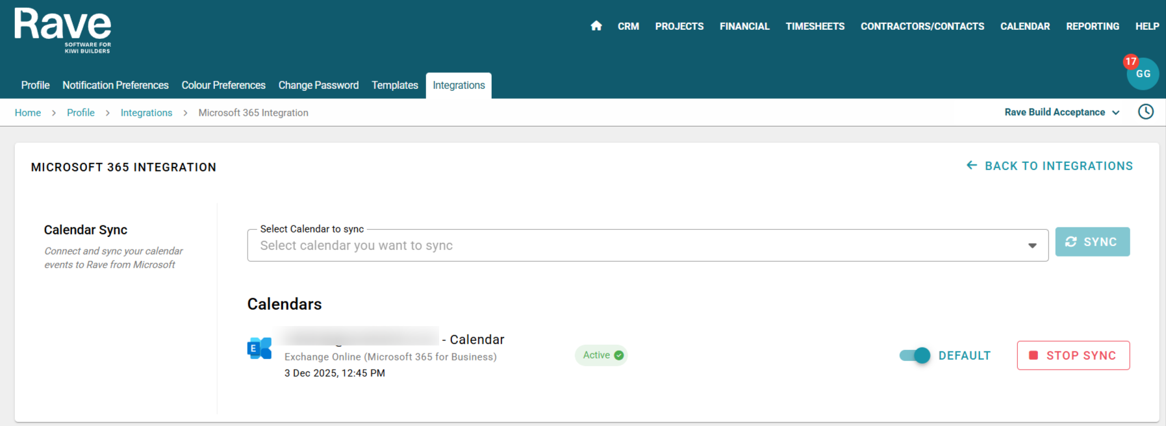This screenshot has width=1166, height=426.
Task: Select the Integrations tab
Action: [459, 85]
